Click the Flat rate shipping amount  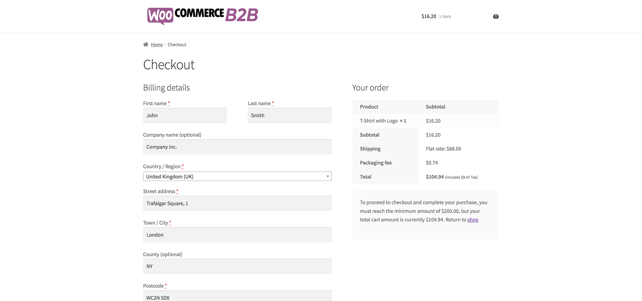[x=443, y=149]
